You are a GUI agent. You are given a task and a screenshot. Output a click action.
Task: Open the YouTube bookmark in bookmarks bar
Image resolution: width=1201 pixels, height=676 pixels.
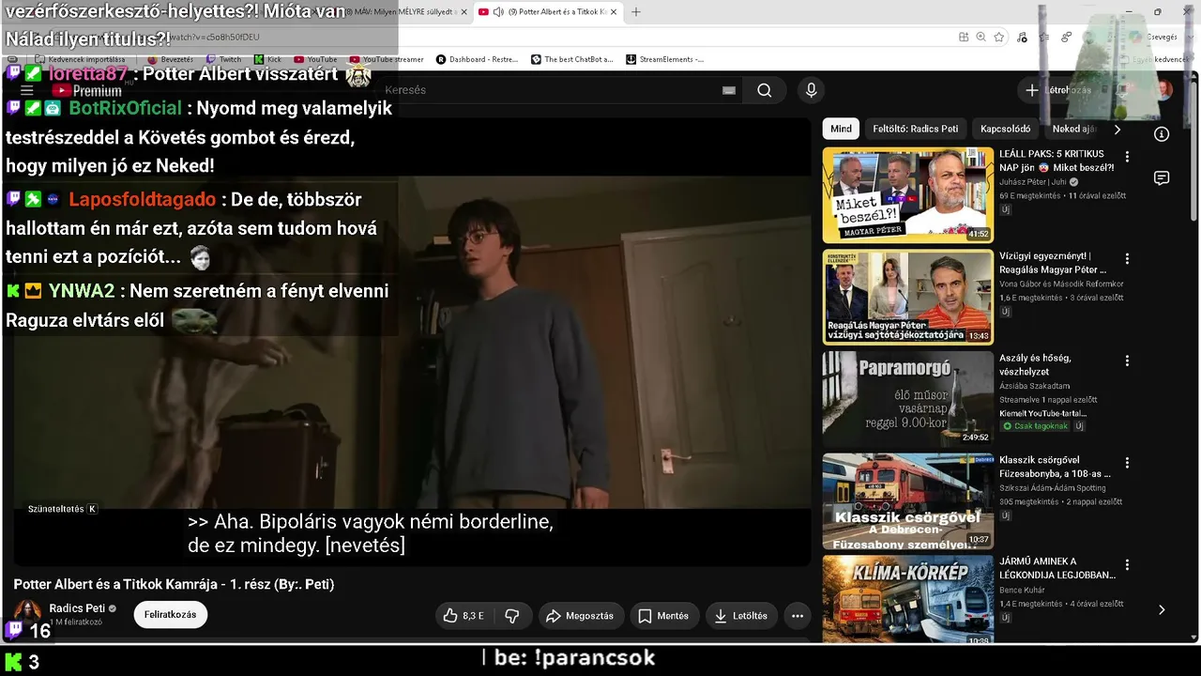coord(315,59)
